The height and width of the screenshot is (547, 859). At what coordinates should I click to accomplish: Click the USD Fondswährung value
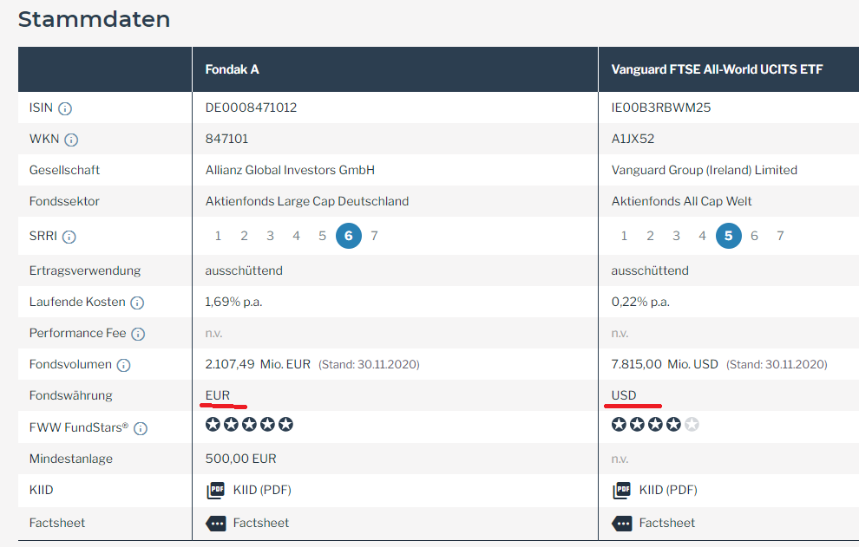click(x=624, y=395)
